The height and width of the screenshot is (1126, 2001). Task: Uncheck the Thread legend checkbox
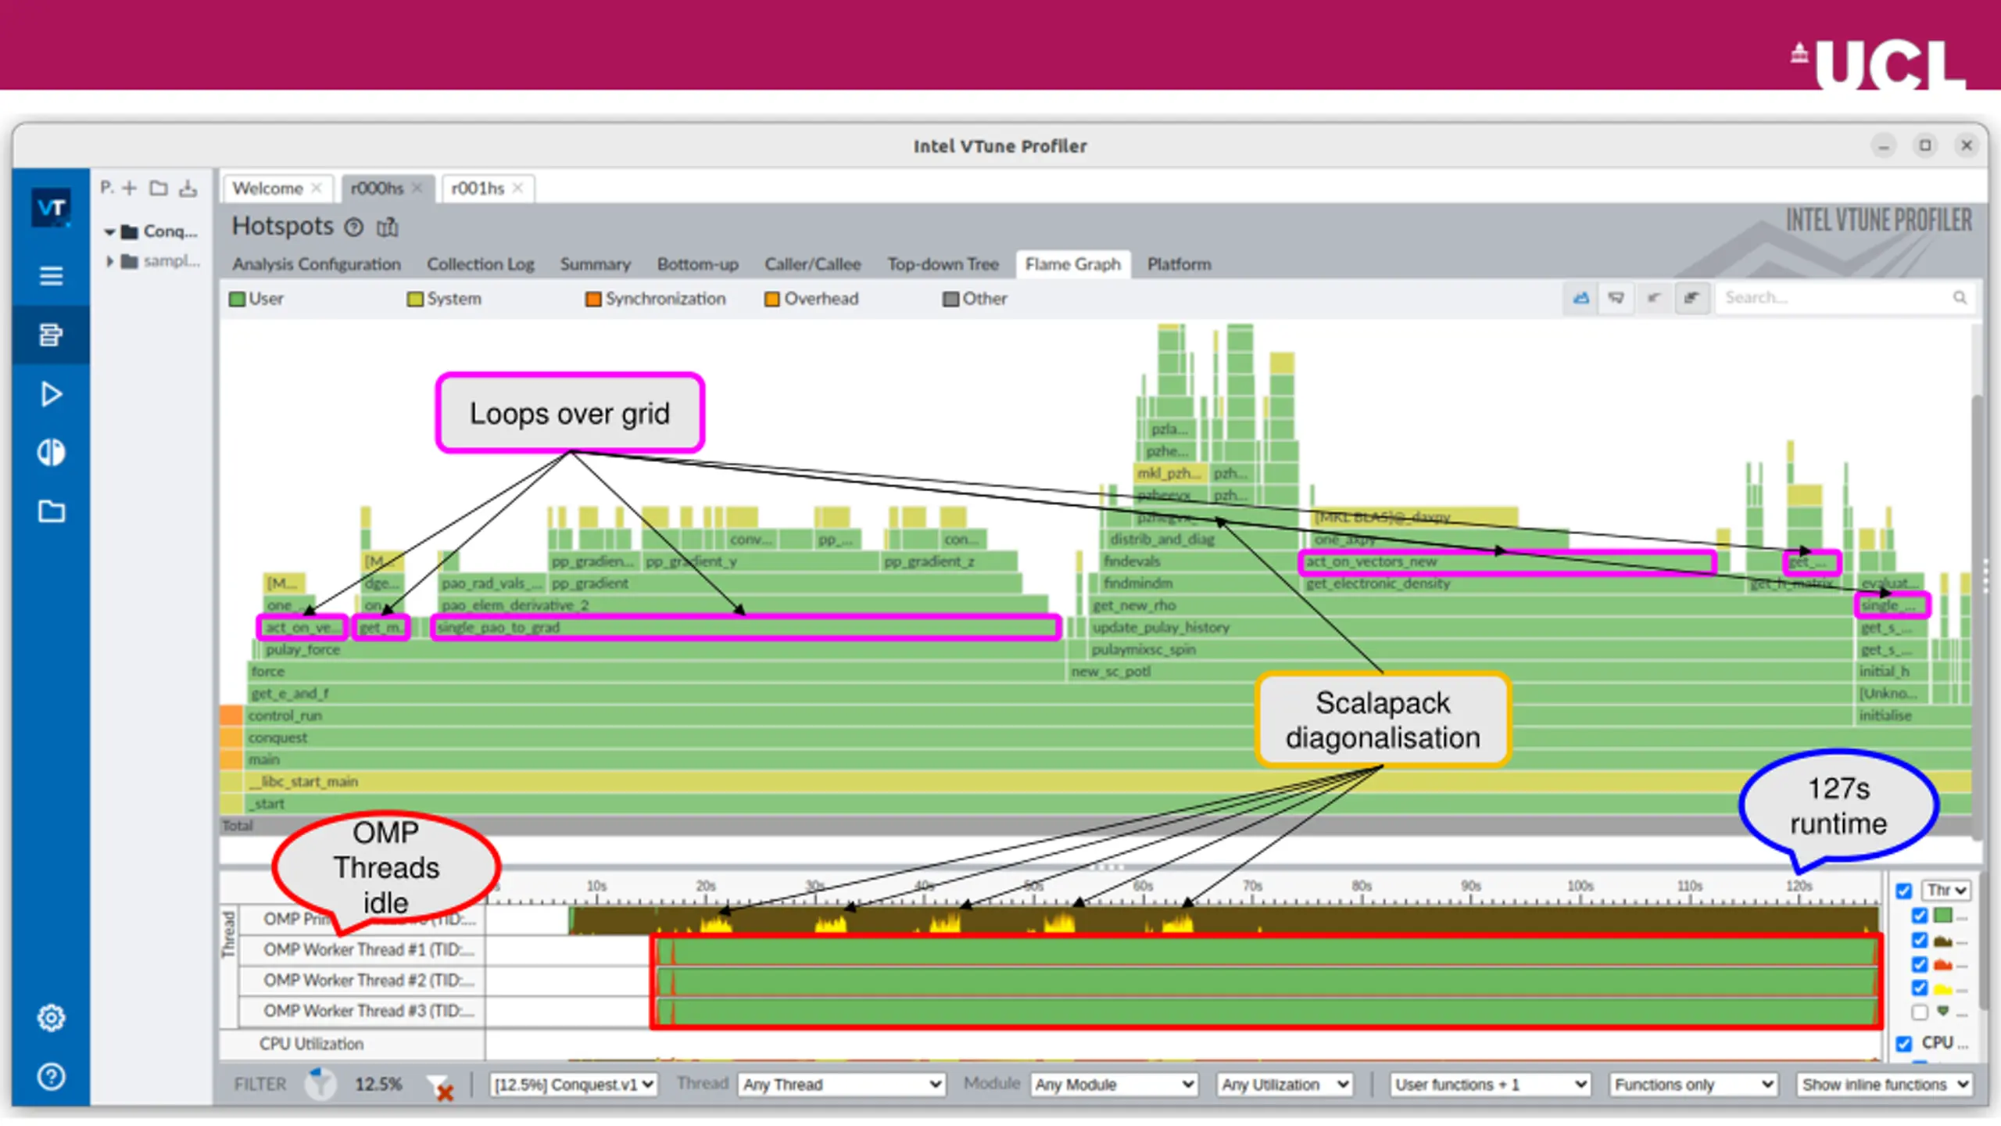click(x=1904, y=891)
